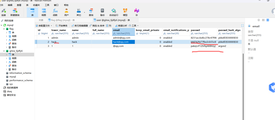Toggle full-screen icon at grid top right
This screenshot has height=120, width=275.
(x=243, y=26)
